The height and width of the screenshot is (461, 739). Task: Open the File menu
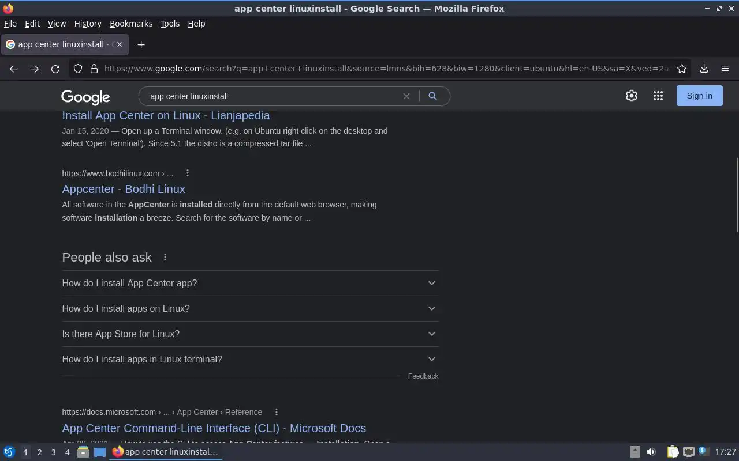[x=10, y=24]
